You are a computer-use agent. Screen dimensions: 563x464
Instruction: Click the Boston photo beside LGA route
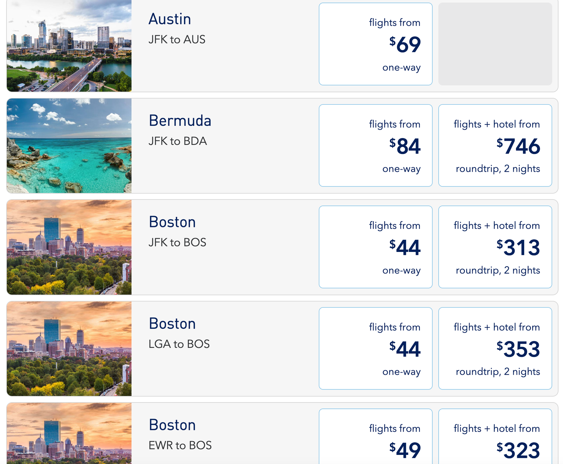click(x=69, y=348)
